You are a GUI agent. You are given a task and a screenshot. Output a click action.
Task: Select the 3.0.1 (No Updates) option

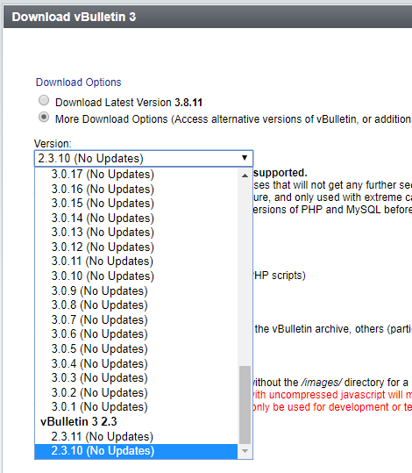click(x=136, y=406)
